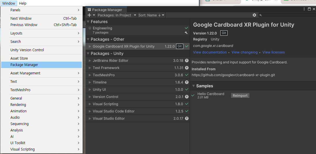
Task: Click the add package plus button
Action: (90, 15)
